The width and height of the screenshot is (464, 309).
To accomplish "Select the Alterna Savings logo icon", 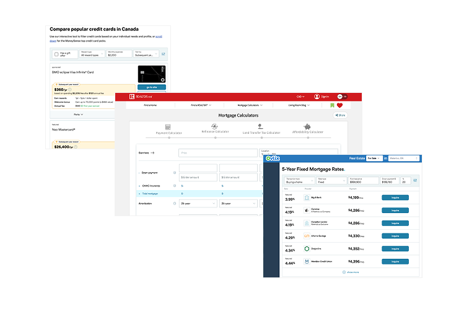I will [x=307, y=236].
